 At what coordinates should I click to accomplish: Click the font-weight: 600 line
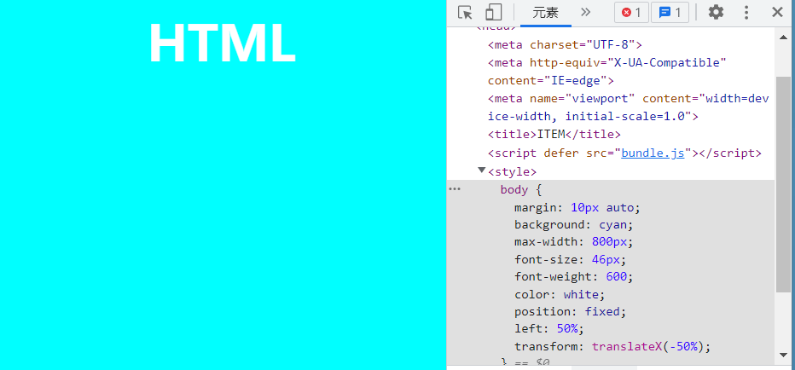click(574, 277)
